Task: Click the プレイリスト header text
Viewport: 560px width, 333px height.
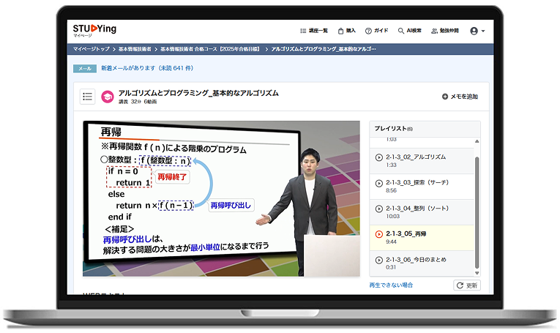Action: [393, 129]
